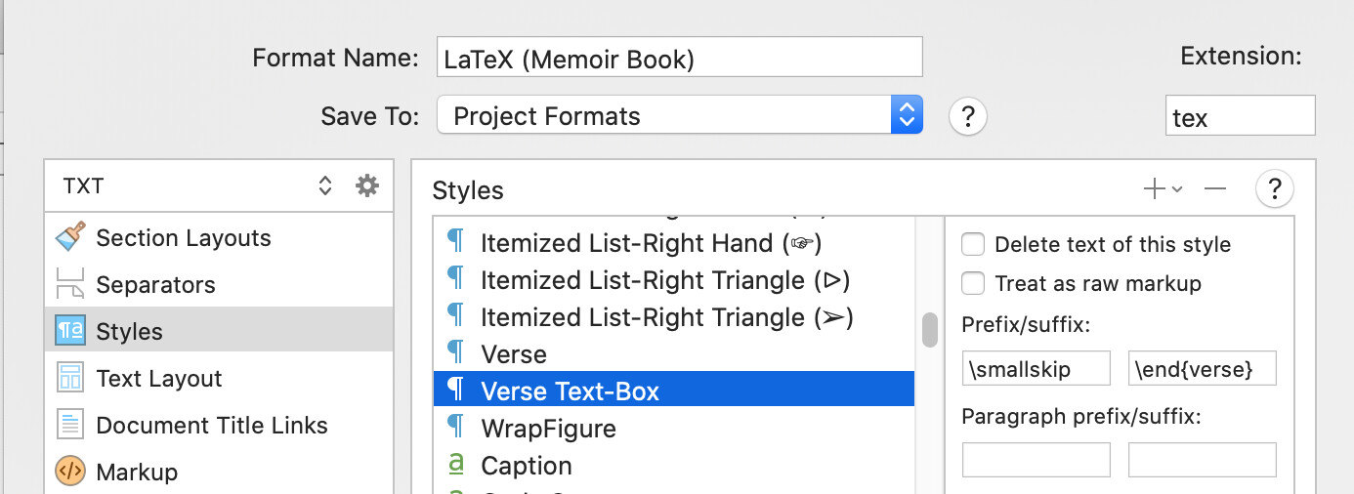Open the Text Layout icon
Image resolution: width=1354 pixels, height=494 pixels.
tap(70, 378)
